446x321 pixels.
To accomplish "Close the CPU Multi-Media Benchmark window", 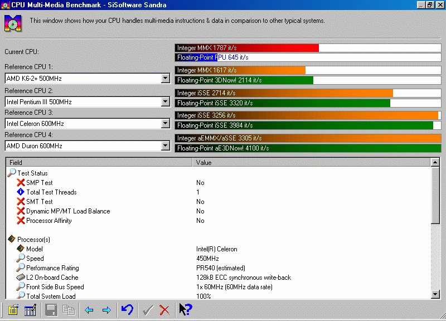I will [x=440, y=5].
